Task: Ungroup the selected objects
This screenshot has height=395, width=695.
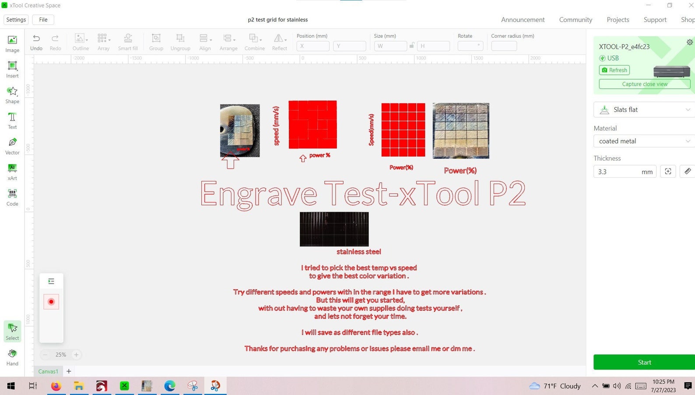Action: click(180, 42)
